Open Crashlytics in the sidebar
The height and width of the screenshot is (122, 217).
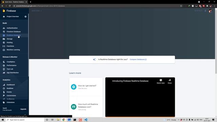(11, 62)
